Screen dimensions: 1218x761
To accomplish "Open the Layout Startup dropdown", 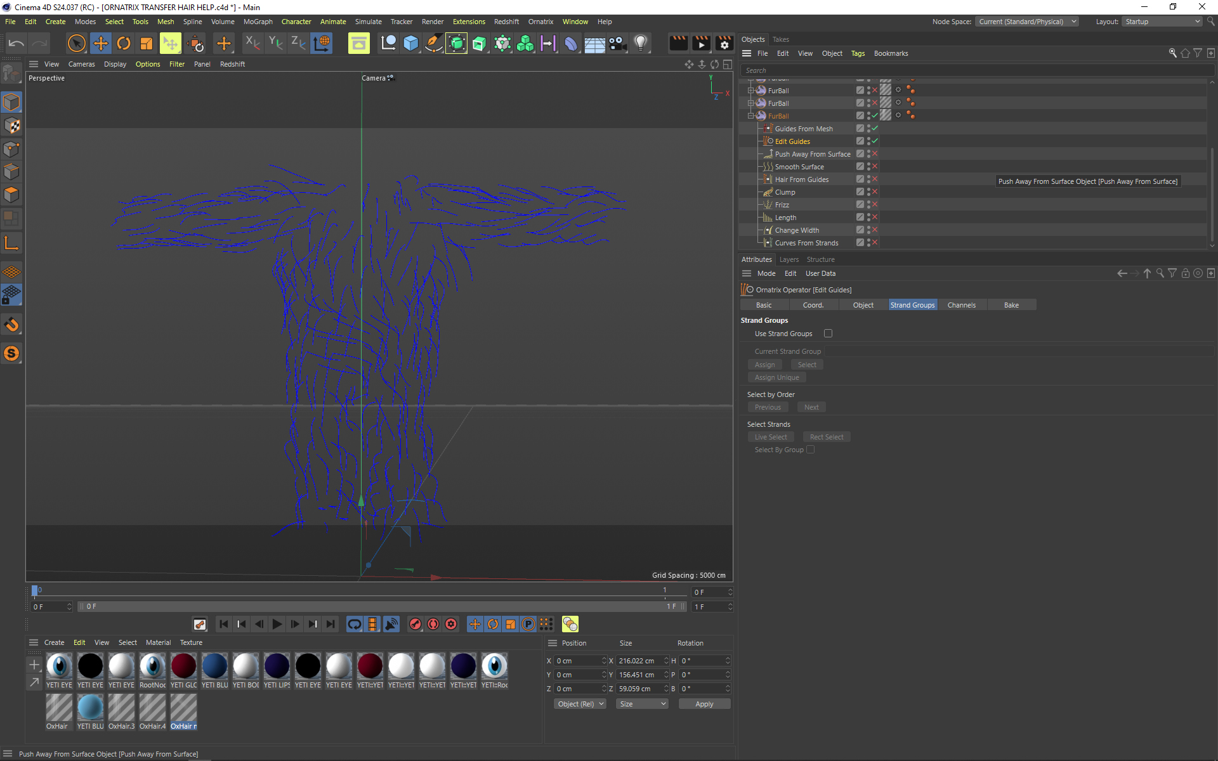I will point(1162,22).
